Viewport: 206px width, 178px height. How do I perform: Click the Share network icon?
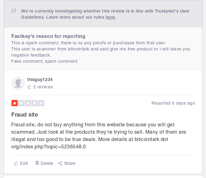point(60,163)
